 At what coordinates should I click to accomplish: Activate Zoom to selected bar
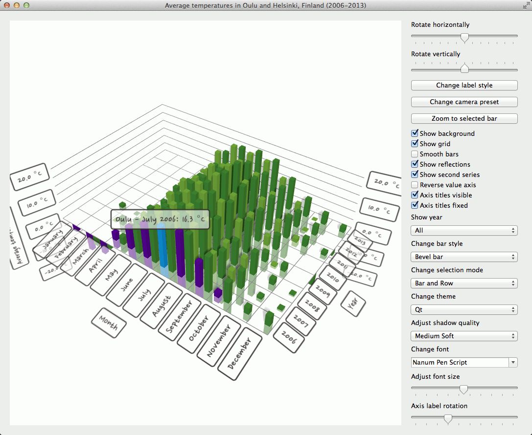coord(463,118)
